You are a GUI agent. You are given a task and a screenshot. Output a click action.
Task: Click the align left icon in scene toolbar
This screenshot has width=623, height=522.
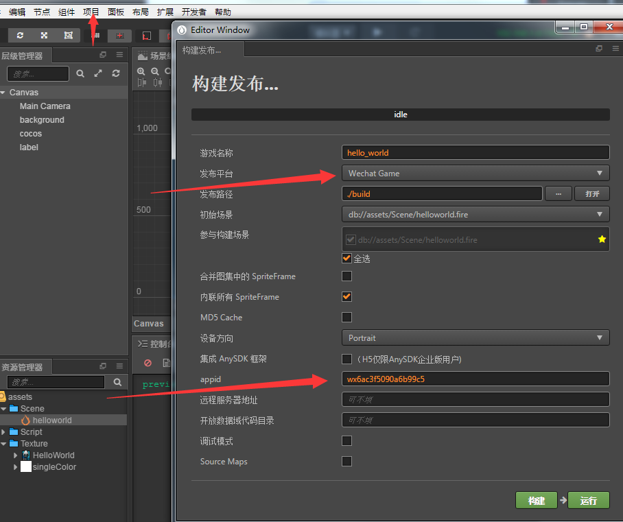click(x=142, y=82)
